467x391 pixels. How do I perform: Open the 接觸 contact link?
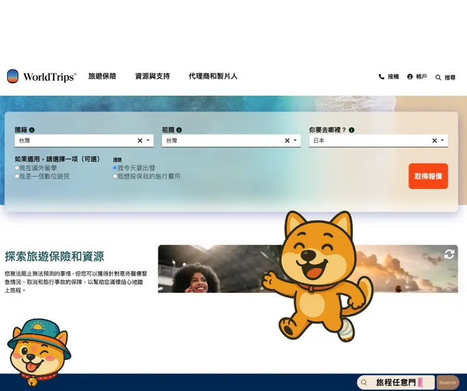pos(393,76)
